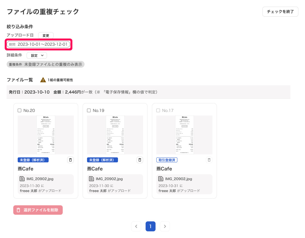Click the period 2023-10-01〜2023-12-01 field

click(x=38, y=44)
